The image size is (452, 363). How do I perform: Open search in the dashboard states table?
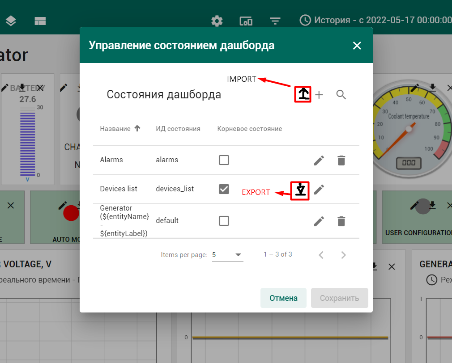(341, 94)
